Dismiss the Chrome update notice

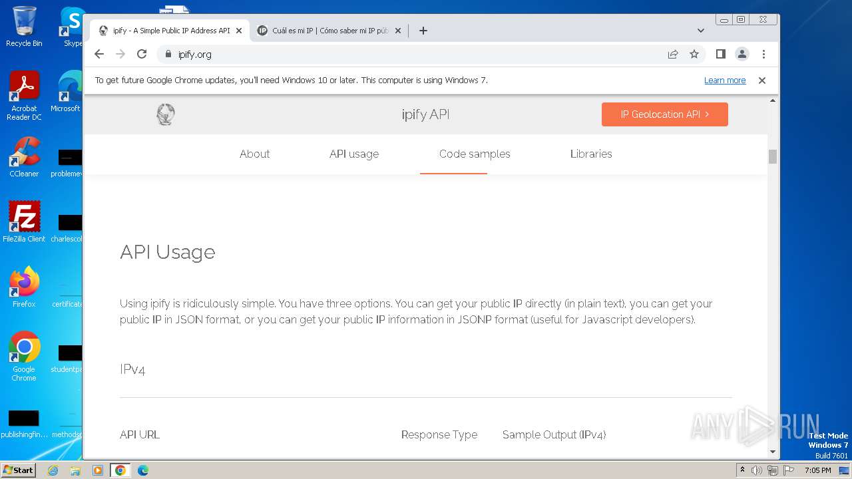[762, 80]
